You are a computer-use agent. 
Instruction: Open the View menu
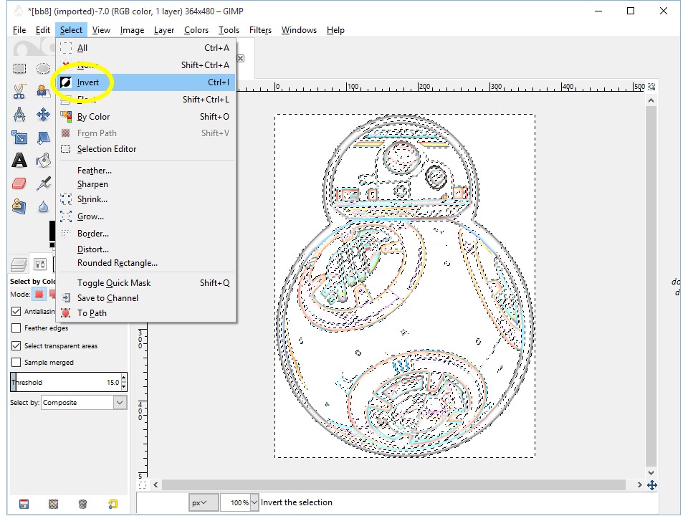tap(101, 30)
